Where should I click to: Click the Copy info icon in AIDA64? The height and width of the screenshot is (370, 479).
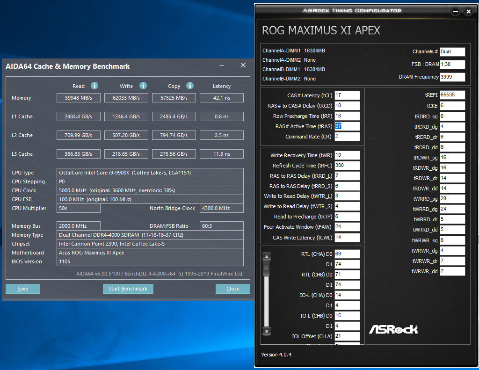190,86
